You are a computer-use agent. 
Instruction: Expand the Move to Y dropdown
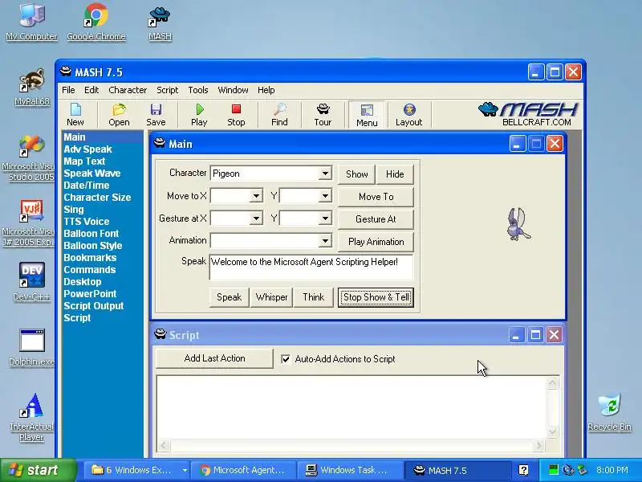325,196
